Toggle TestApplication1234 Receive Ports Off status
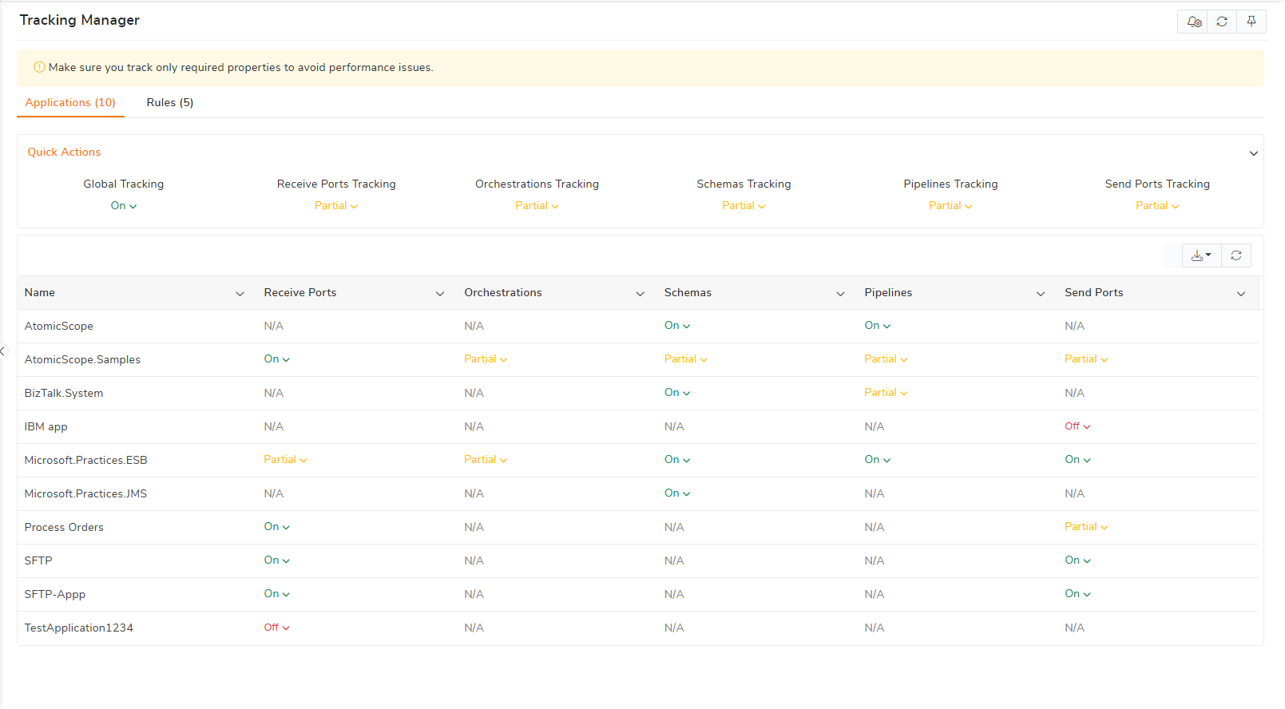This screenshot has width=1285, height=709. coord(276,628)
